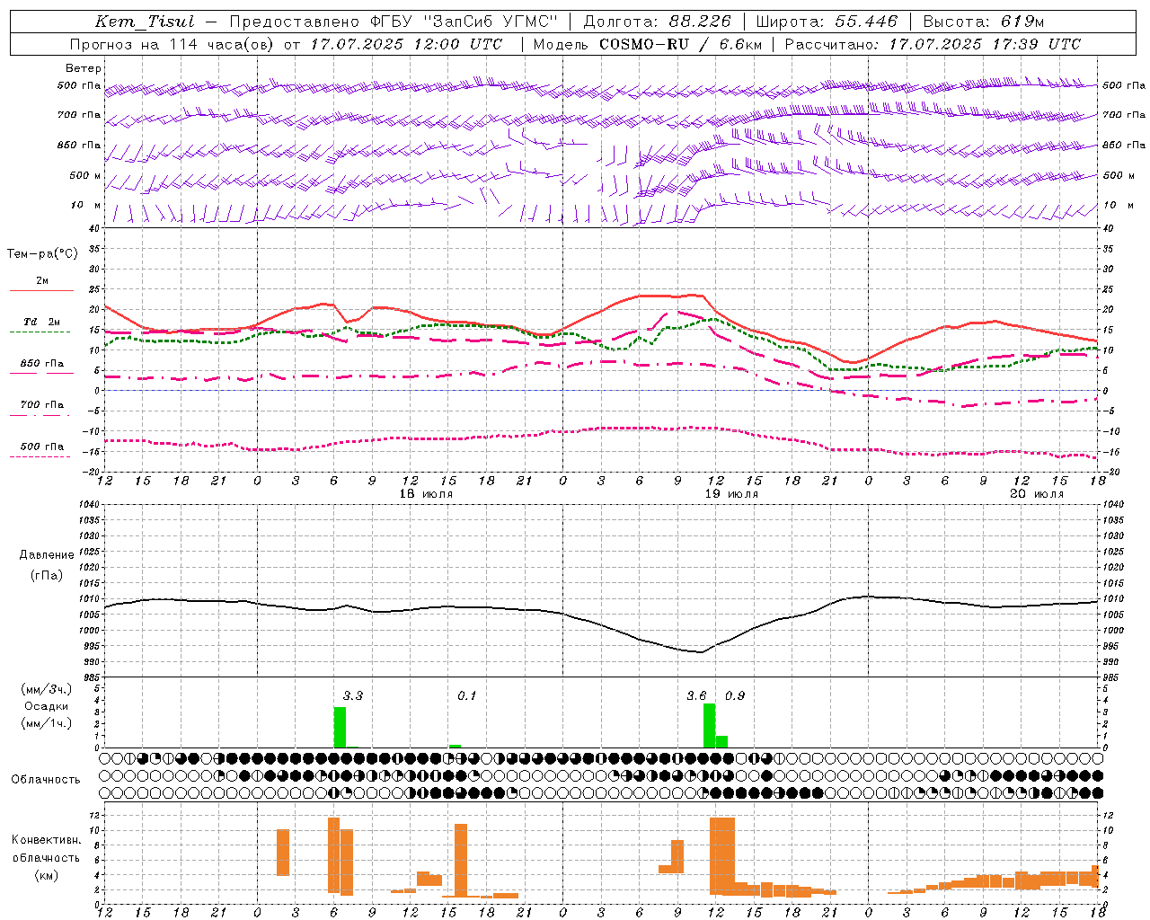Click the 'Облачность' row label
Viewport: 1150px width, 920px height.
(x=46, y=780)
